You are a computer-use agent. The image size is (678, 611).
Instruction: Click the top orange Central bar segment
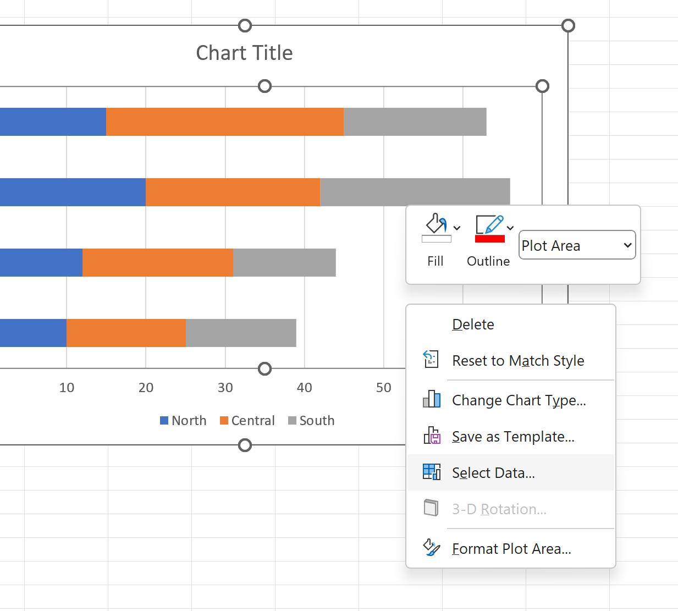[225, 122]
